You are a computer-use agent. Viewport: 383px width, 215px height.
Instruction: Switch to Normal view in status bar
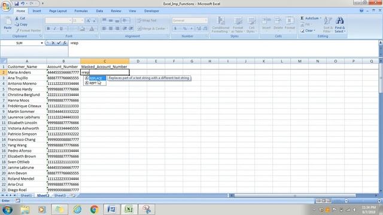point(318,201)
